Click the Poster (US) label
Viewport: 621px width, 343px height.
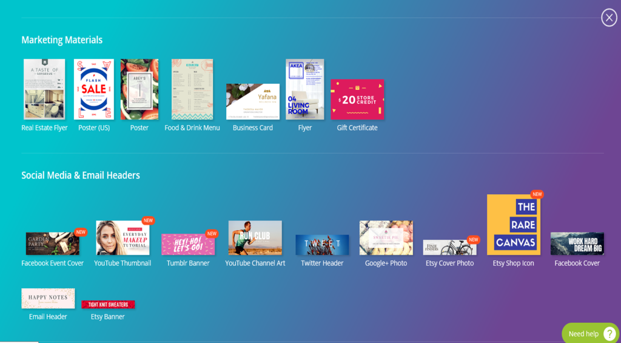click(x=94, y=127)
